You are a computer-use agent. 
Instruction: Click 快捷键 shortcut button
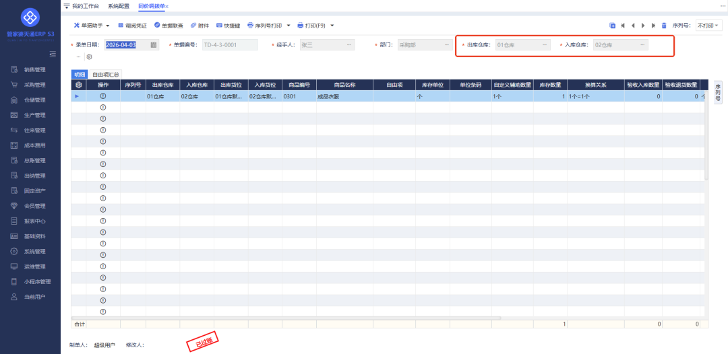[228, 26]
